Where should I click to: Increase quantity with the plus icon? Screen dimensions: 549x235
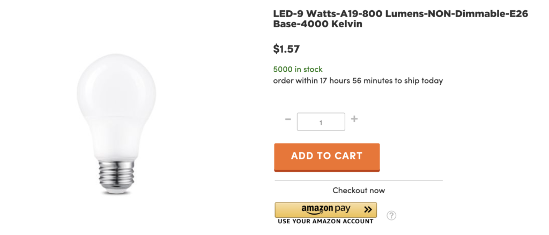coord(354,119)
